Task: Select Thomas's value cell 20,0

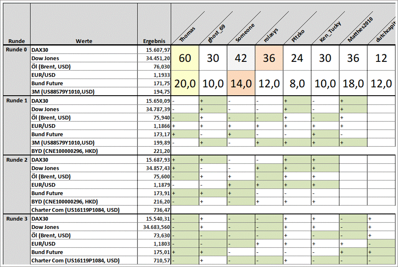Action: click(x=185, y=83)
